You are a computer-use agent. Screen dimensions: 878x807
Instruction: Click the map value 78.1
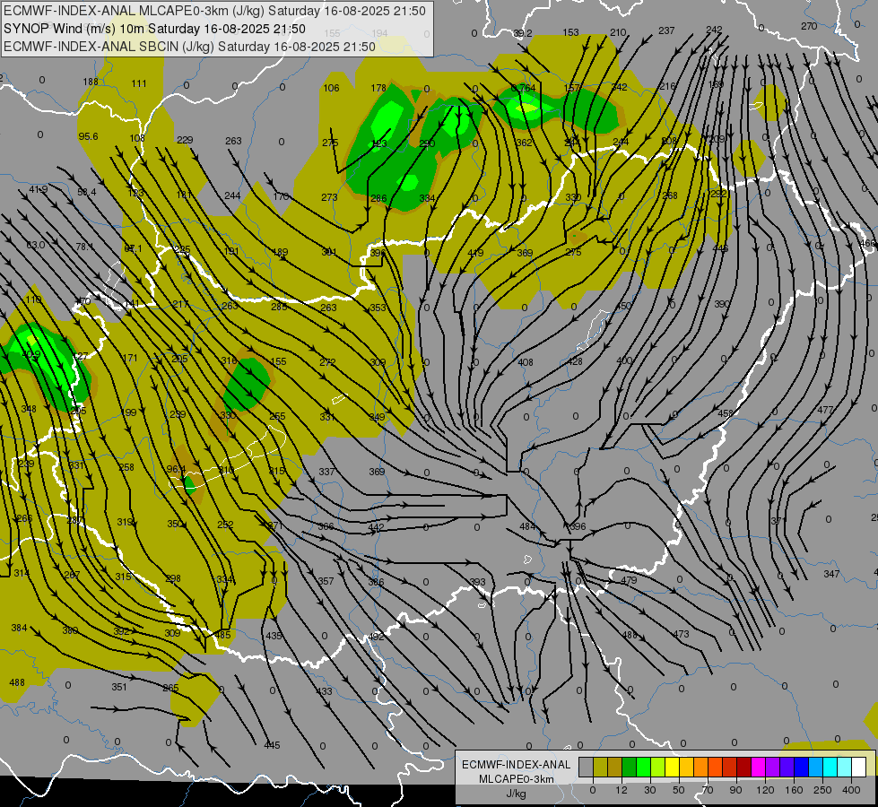coord(84,247)
